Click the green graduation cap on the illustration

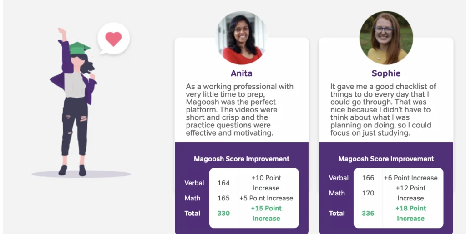[x=79, y=48]
